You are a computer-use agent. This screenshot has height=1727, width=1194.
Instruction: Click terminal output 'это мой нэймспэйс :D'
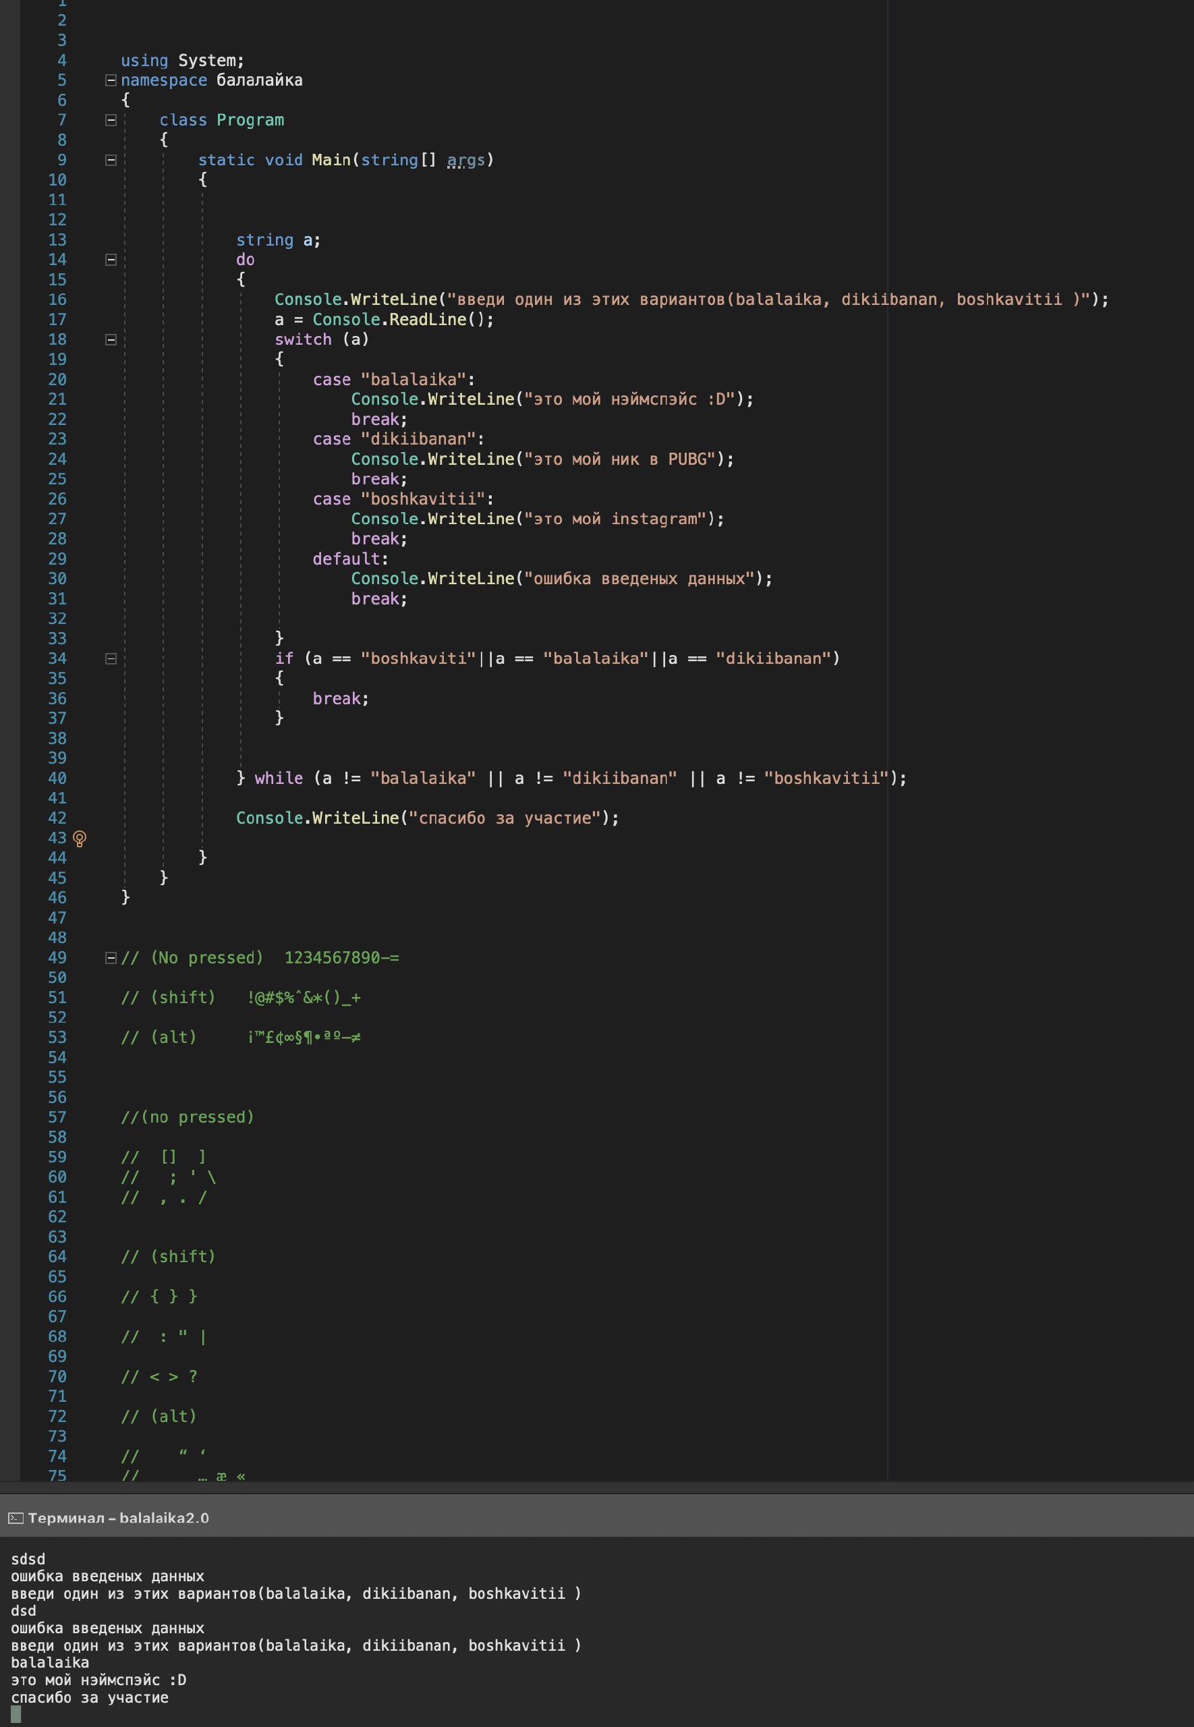[x=98, y=1680]
